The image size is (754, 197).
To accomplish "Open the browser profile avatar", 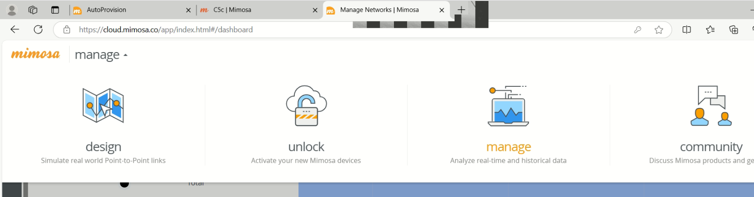I will coord(12,10).
